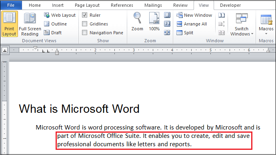Viewport: 276px width, 155px height.
Task: Click the text 'professional documents like letters'
Action: pyautogui.click(x=106, y=144)
